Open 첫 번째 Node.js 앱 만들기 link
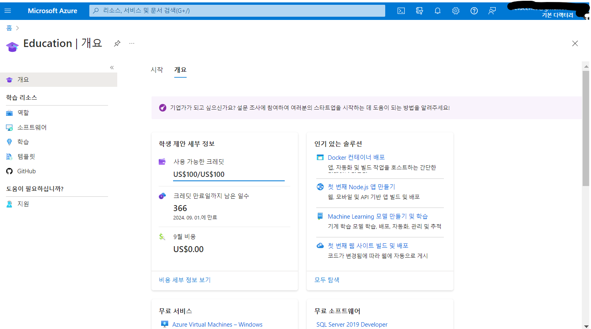 [361, 187]
